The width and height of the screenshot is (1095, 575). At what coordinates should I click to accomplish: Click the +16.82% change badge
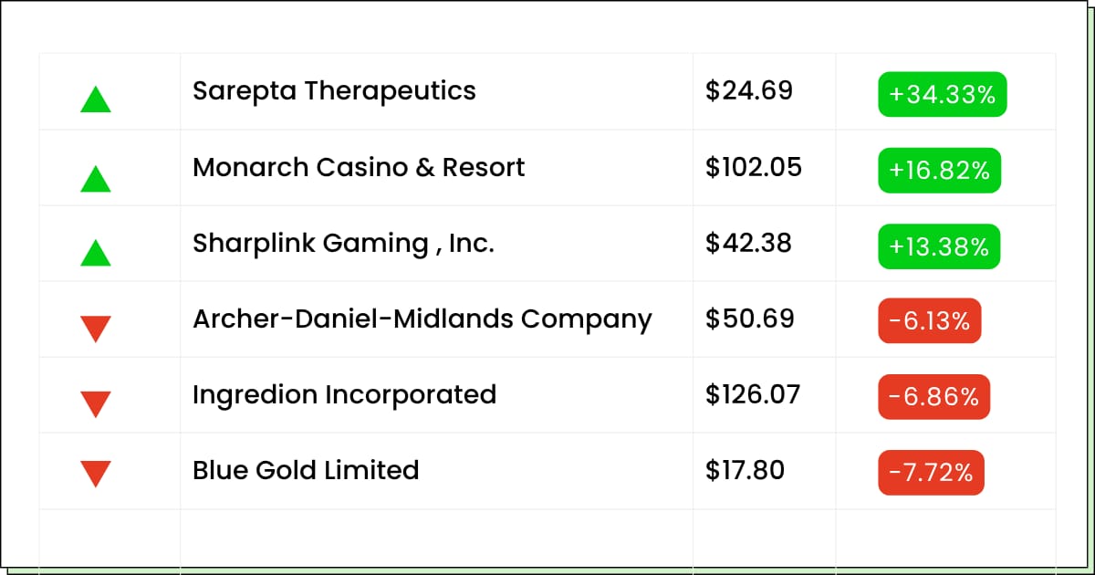940,170
